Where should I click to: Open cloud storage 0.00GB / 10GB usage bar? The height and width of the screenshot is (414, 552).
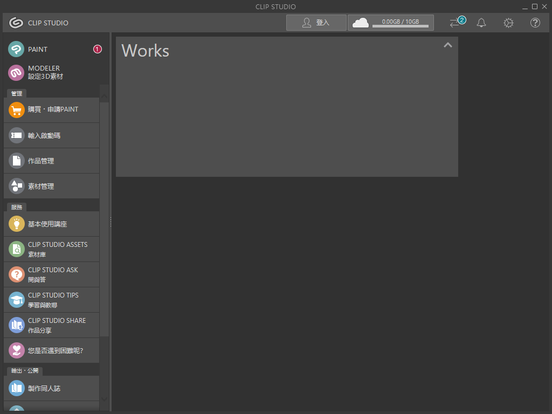tap(391, 23)
